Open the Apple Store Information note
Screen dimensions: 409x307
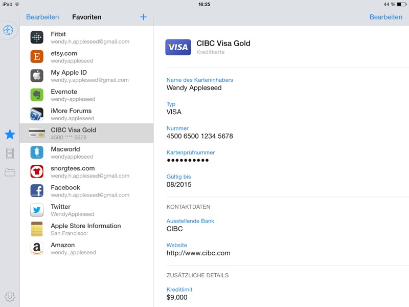tap(86, 229)
